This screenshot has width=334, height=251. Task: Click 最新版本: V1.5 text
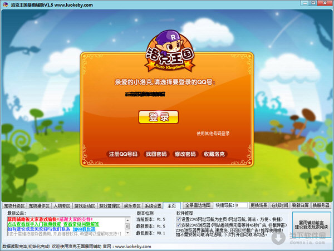151,226
